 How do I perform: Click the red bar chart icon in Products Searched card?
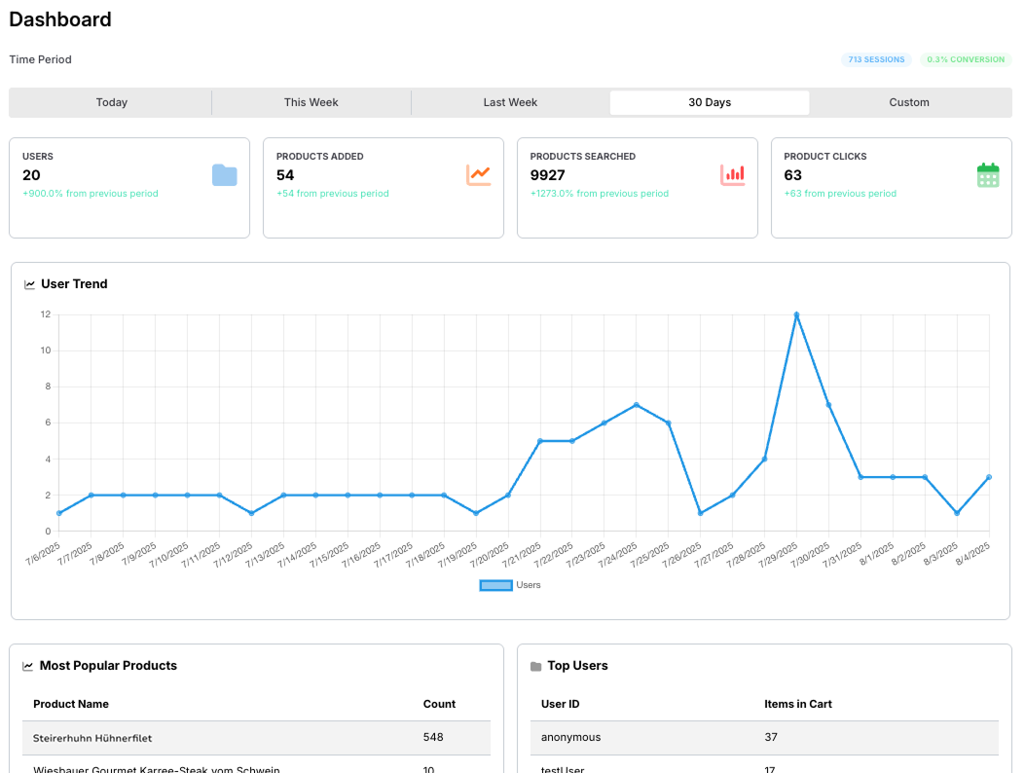coord(732,175)
